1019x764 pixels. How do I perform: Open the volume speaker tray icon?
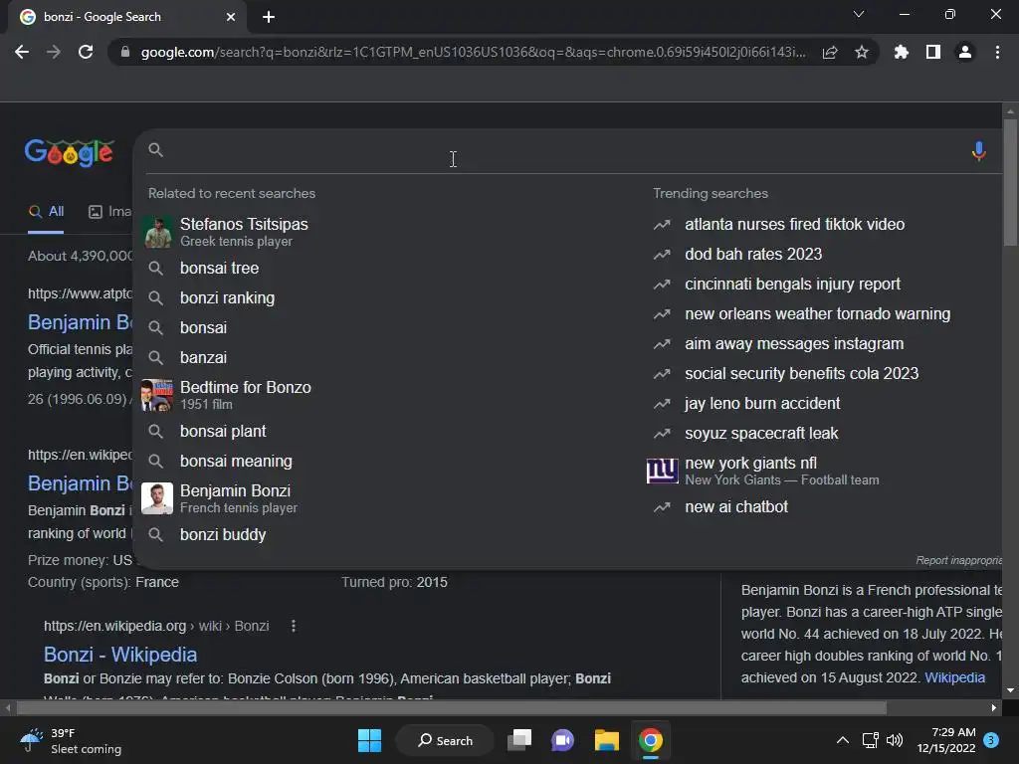point(895,740)
